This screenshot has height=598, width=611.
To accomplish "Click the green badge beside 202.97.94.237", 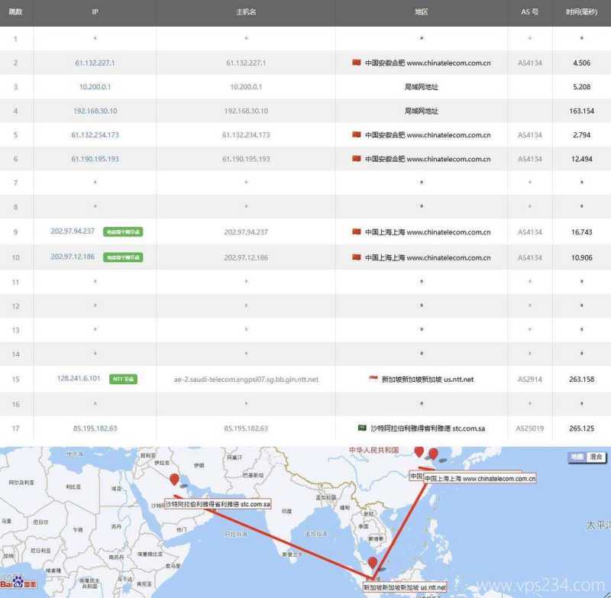I will [x=123, y=232].
